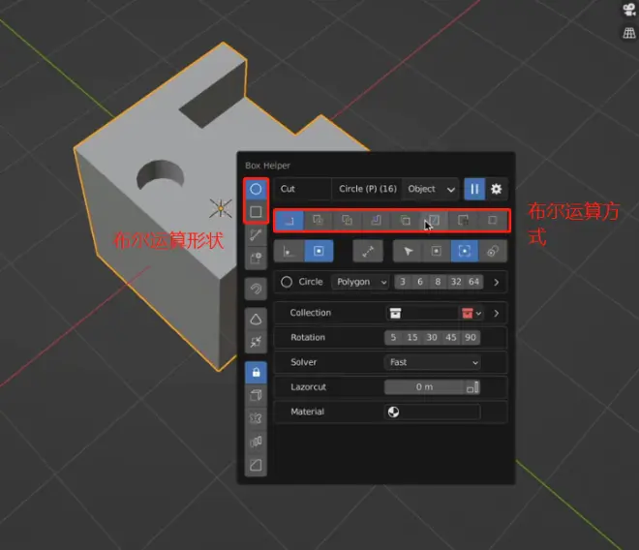The width and height of the screenshot is (639, 550).
Task: Toggle perspective grid icon in viewport corner
Action: (629, 33)
